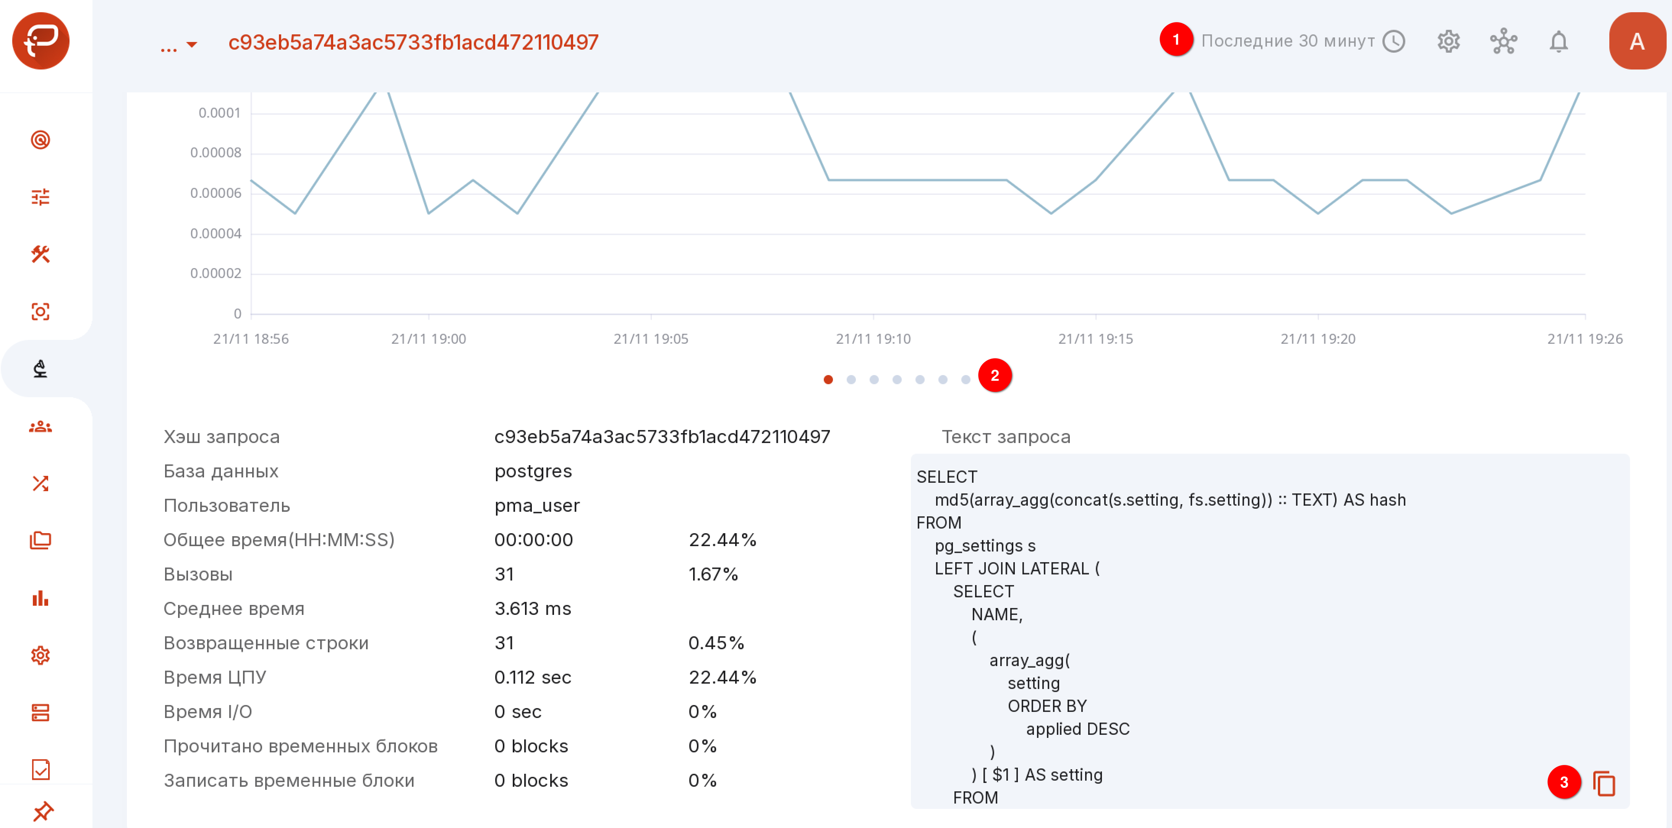Viewport: 1672px width, 828px height.
Task: Select the sixth chart pagination dot
Action: [x=943, y=380]
